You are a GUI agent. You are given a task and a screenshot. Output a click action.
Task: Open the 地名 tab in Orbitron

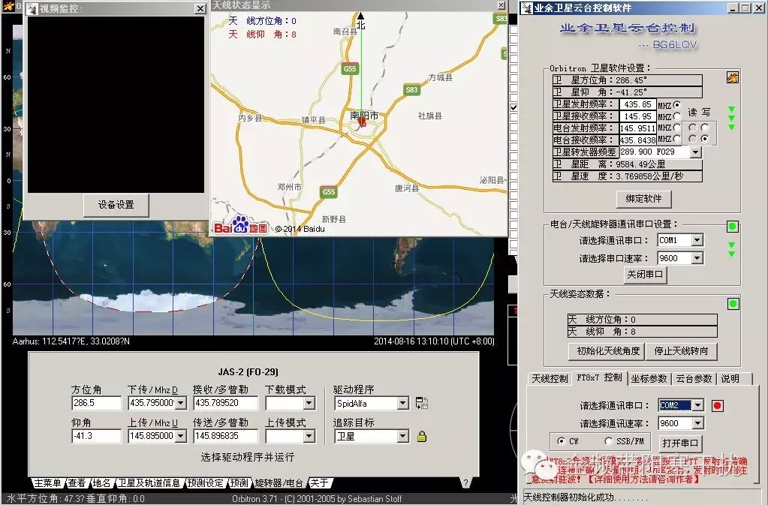[x=101, y=483]
